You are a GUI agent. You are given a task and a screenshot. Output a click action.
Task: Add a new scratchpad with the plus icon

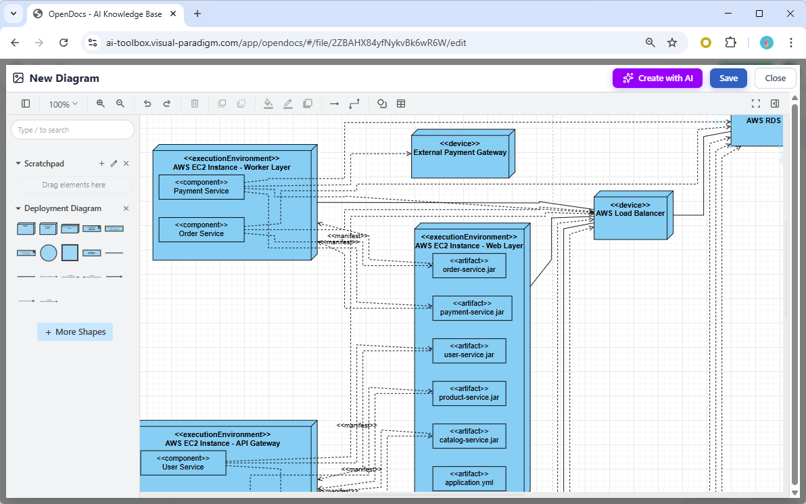point(101,163)
